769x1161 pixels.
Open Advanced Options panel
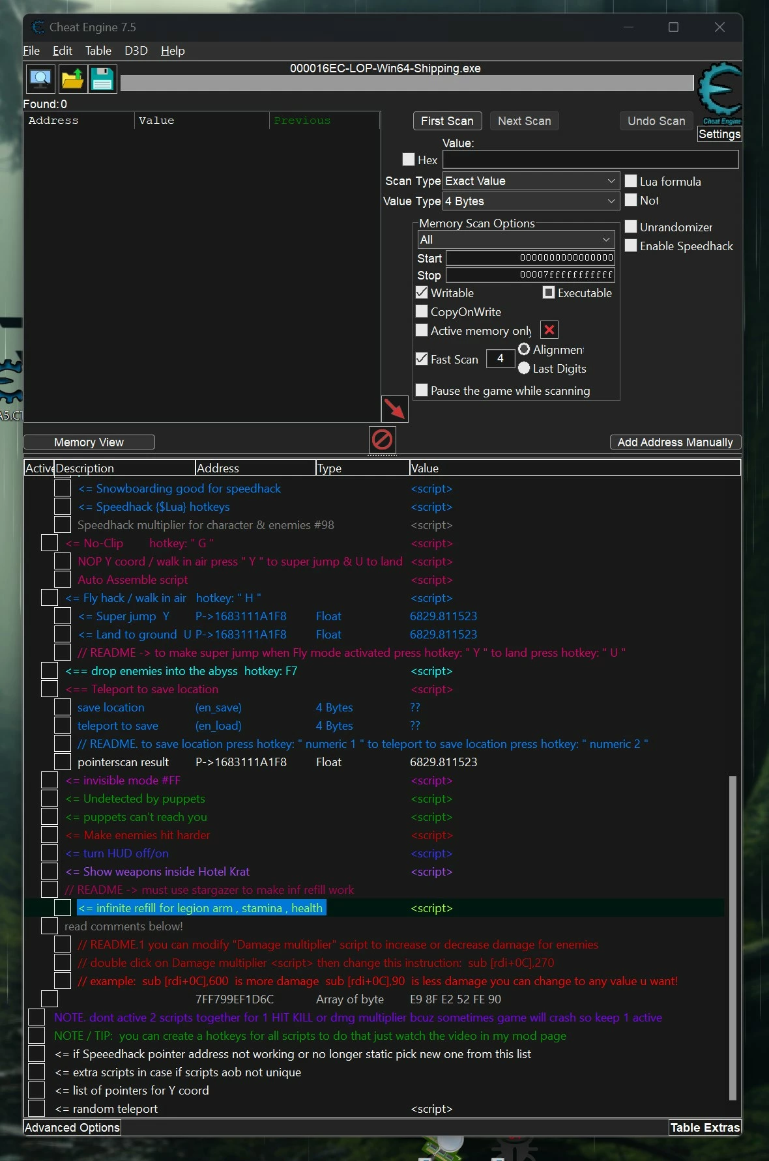[x=72, y=1127]
